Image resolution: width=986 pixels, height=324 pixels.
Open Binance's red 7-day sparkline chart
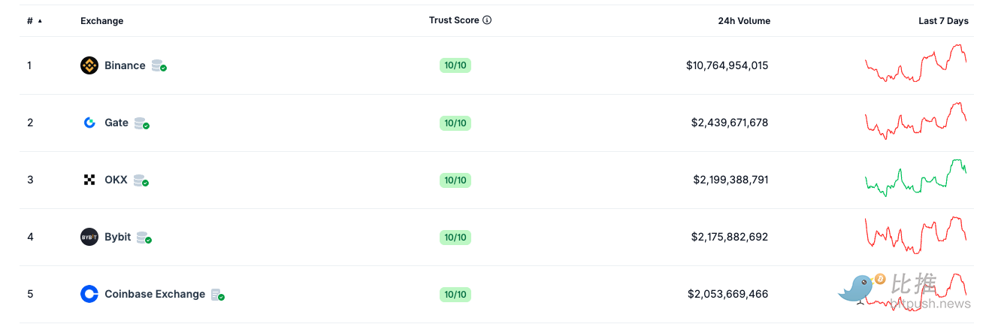[915, 64]
